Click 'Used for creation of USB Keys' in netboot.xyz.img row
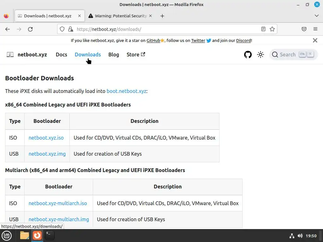Screen dimensions: 323x242 [108, 154]
